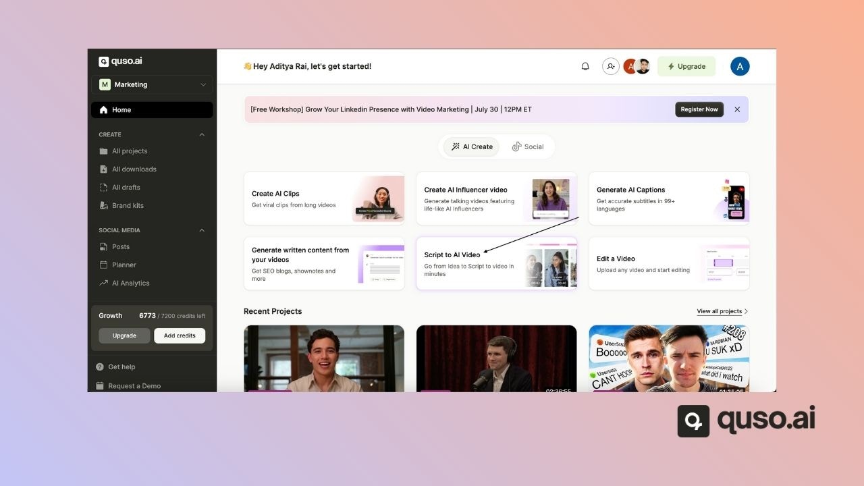
Task: Open the Create AI Influencer video card
Action: coord(497,198)
